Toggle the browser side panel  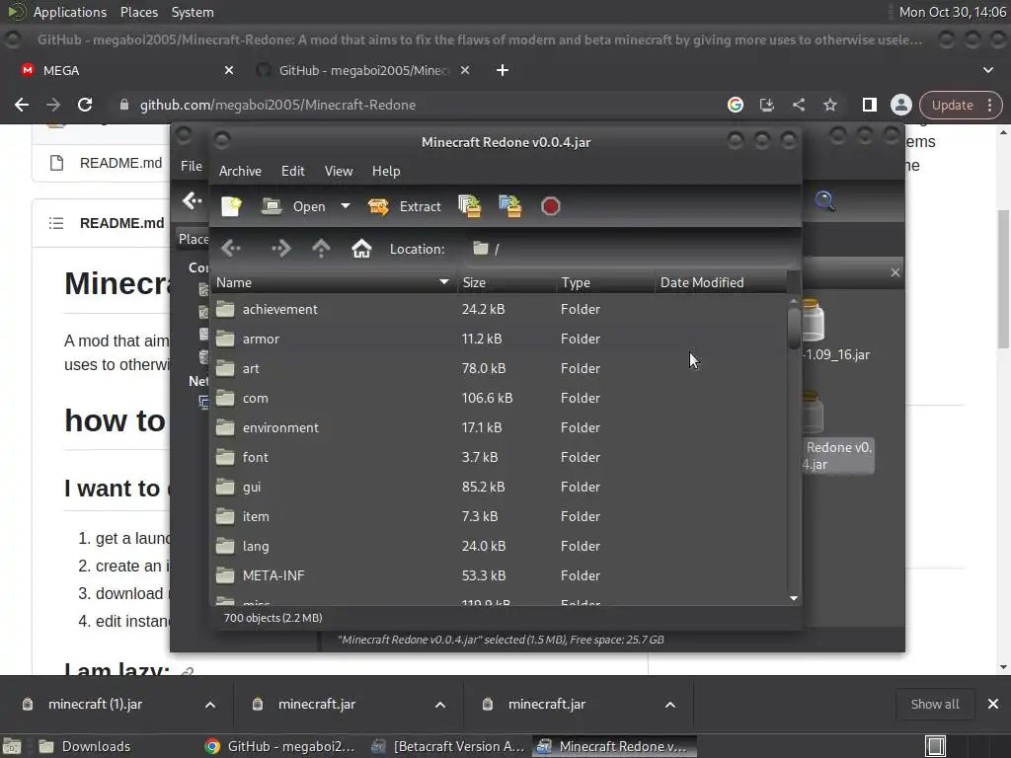tap(869, 105)
